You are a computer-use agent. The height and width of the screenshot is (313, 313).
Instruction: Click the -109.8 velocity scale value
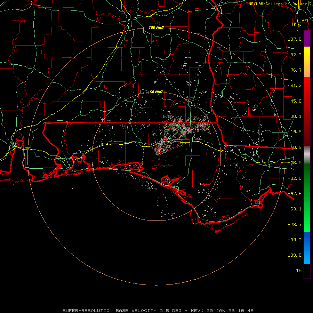(x=293, y=255)
